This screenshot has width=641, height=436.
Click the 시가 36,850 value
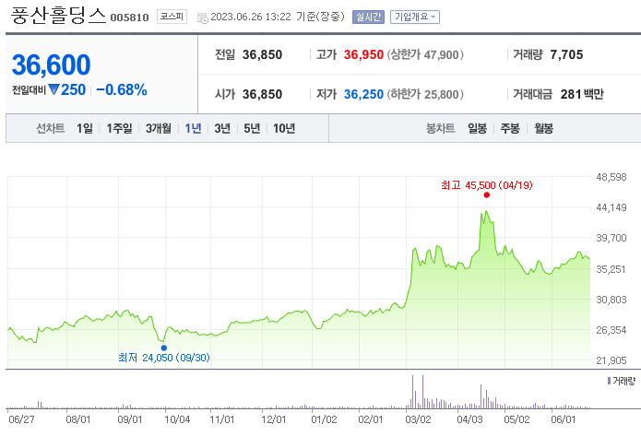click(262, 94)
